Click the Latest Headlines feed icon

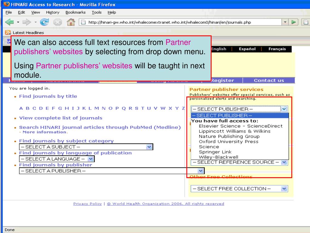pos(8,32)
